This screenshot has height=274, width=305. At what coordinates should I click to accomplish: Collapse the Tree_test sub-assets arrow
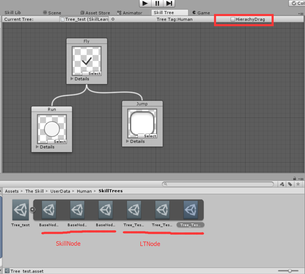[x=33, y=210]
